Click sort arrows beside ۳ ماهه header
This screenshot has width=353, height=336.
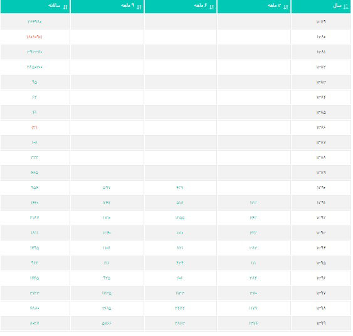coord(286,7)
